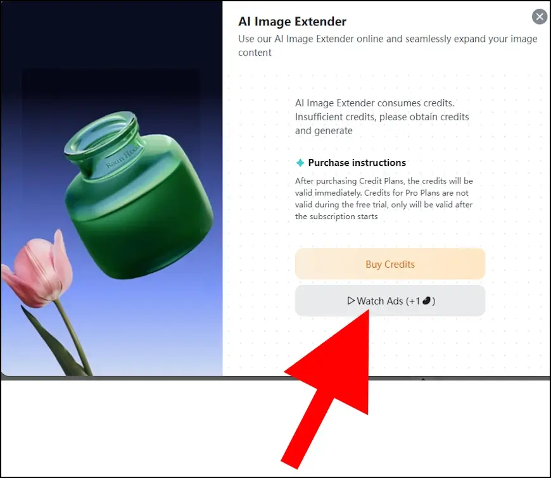The height and width of the screenshot is (478, 551).
Task: Click the insufficient credits message text
Action: pyautogui.click(x=382, y=116)
